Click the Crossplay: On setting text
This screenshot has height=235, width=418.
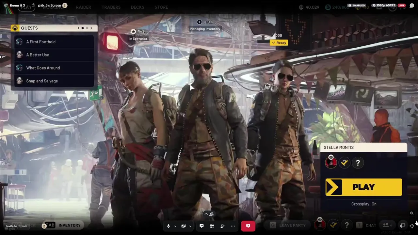pos(364,204)
